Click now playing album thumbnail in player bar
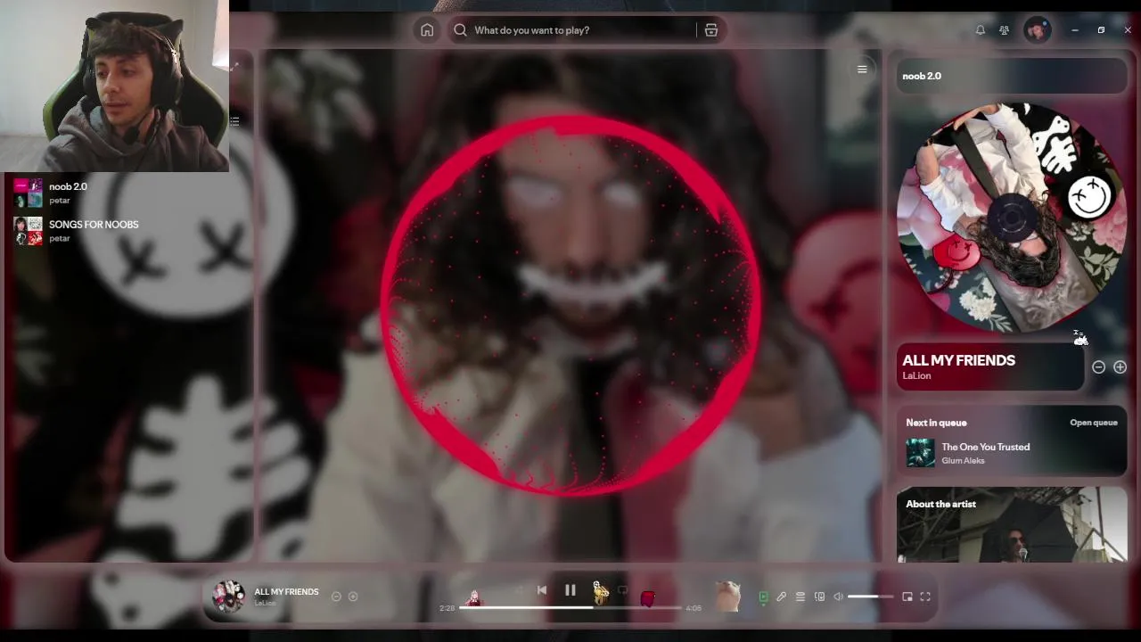This screenshot has height=642, width=1141. coord(228,597)
